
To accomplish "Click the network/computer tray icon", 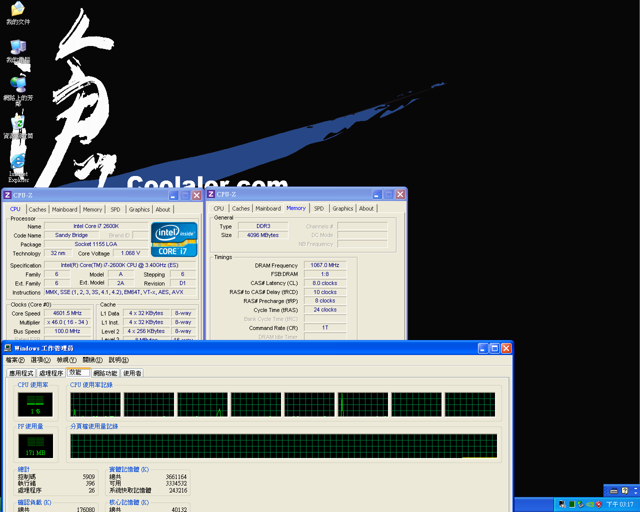I will pyautogui.click(x=562, y=504).
